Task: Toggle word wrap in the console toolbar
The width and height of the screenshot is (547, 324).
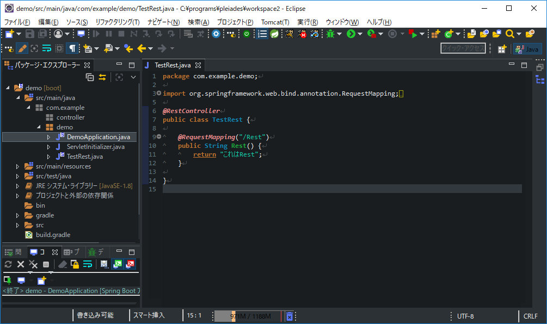Action: coord(87,264)
